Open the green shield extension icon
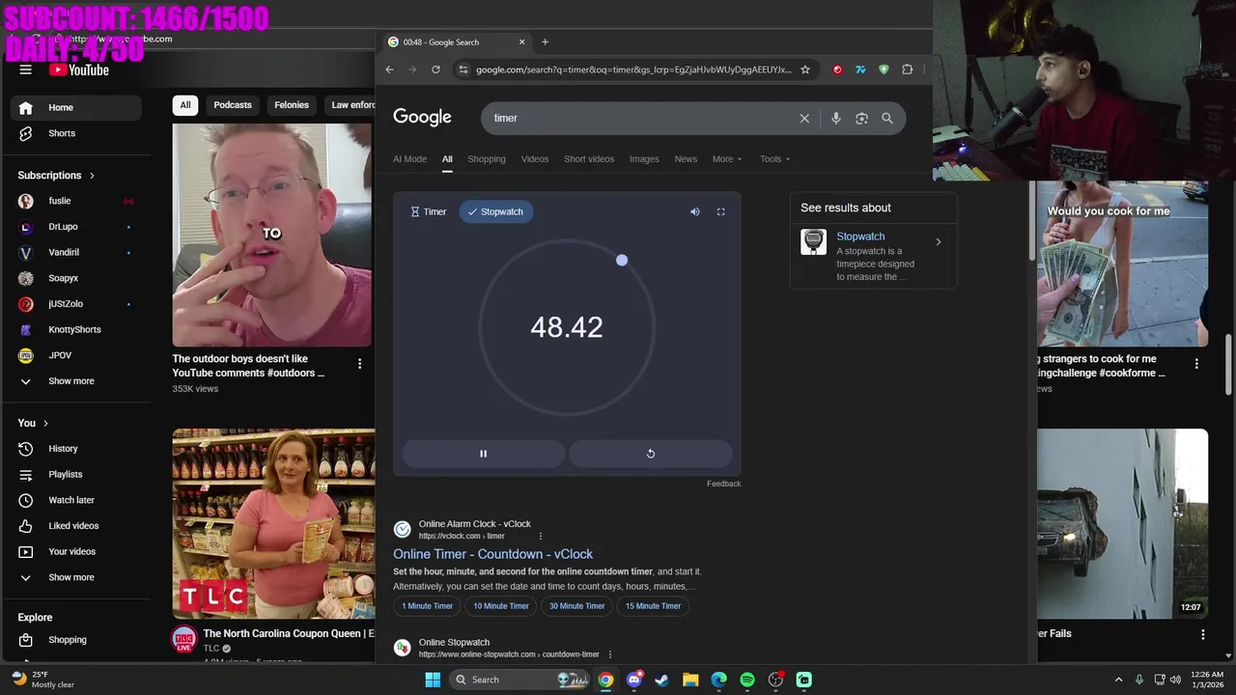The width and height of the screenshot is (1236, 695). [884, 69]
